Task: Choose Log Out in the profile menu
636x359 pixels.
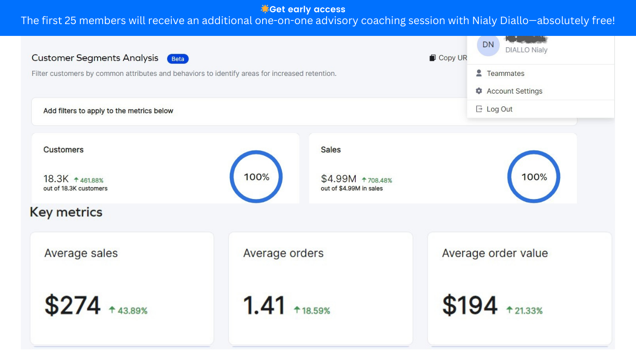Action: pyautogui.click(x=499, y=109)
